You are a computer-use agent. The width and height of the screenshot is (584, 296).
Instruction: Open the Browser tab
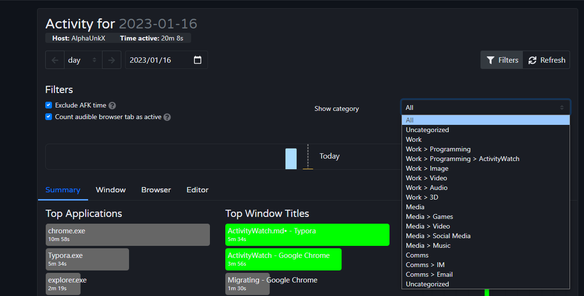pos(156,190)
